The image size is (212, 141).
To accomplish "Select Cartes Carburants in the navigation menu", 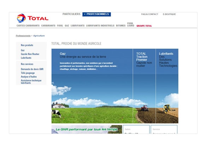I will pyautogui.click(x=28, y=26).
